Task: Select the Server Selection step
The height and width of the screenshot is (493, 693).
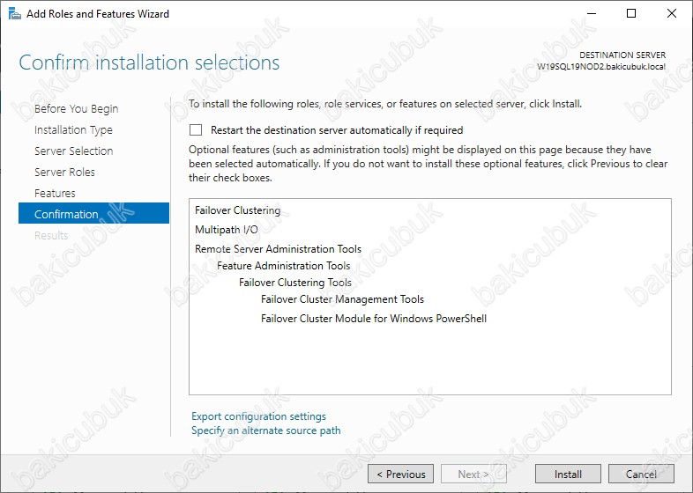Action: 73,151
